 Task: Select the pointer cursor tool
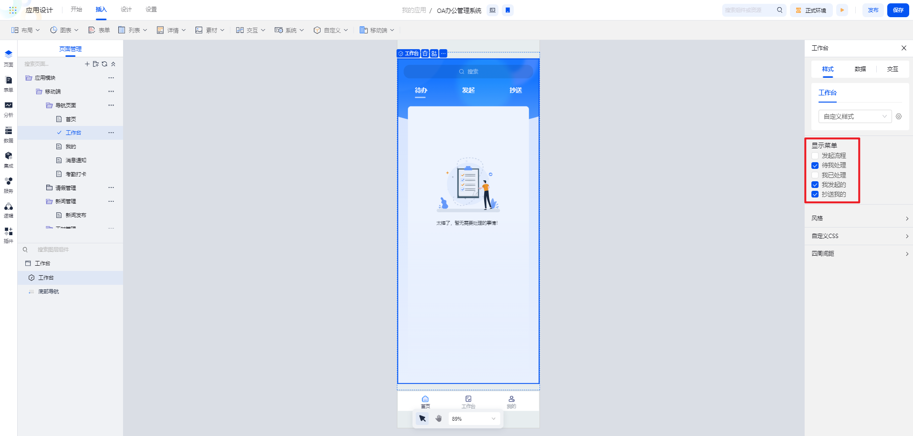[x=423, y=419]
